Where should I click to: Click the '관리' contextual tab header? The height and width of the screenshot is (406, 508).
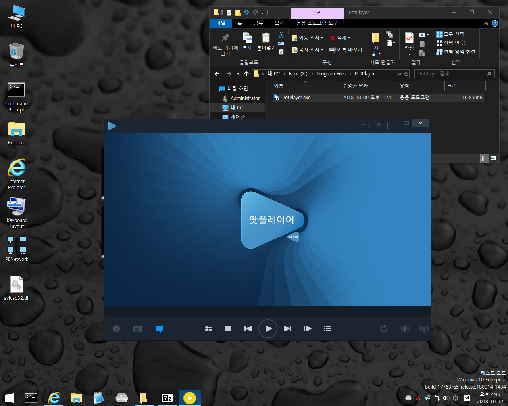coord(317,13)
